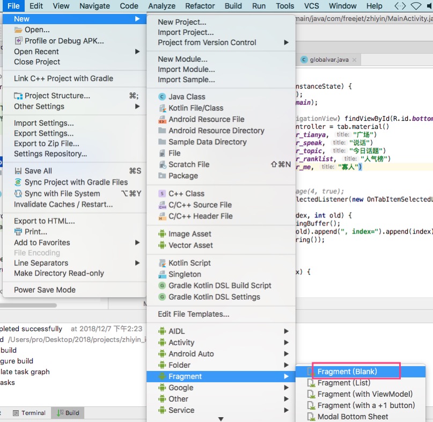This screenshot has width=433, height=422.
Task: Switch to the globalvar.java editor tab
Action: click(329, 60)
